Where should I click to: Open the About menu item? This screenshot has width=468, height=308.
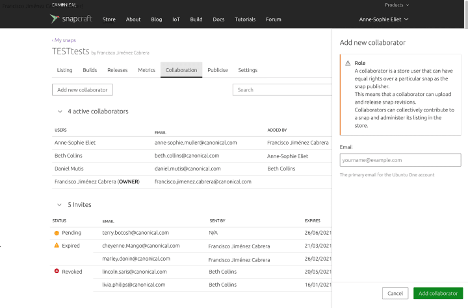point(133,19)
